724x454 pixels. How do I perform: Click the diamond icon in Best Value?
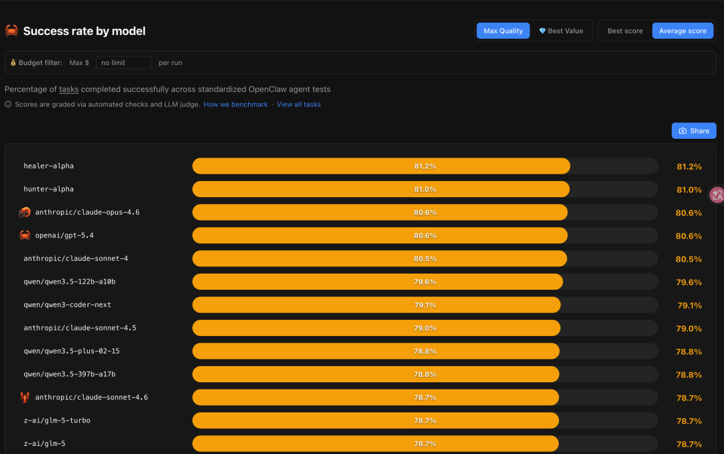[542, 31]
